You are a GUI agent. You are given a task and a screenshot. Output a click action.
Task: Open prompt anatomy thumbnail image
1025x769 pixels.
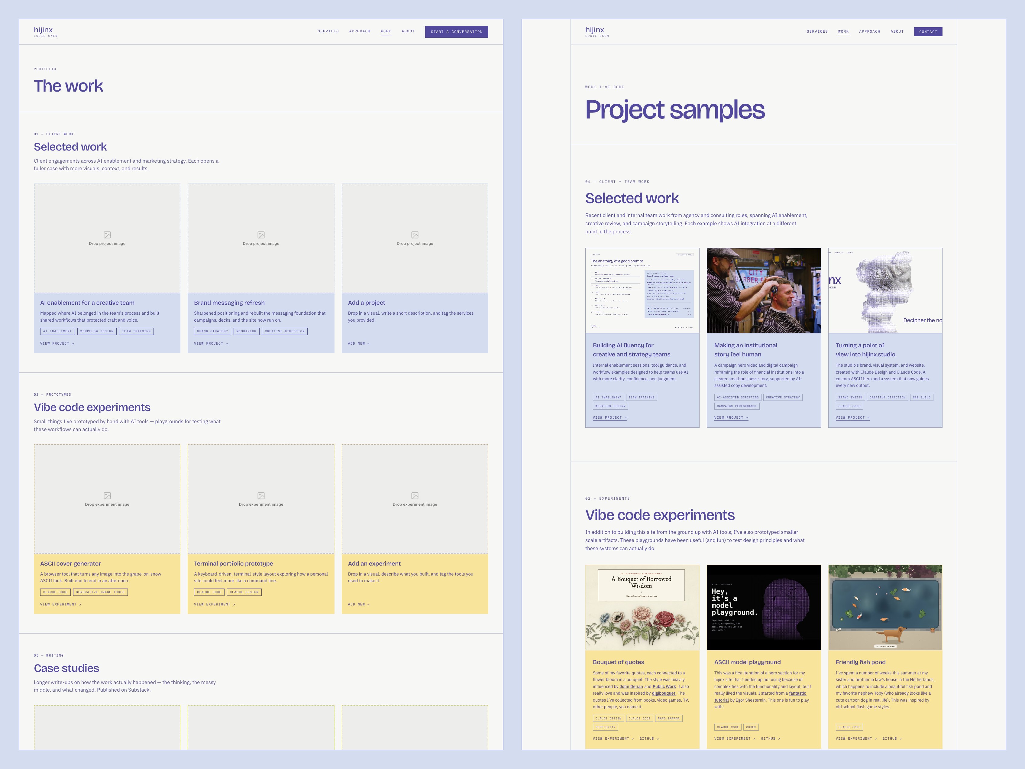pyautogui.click(x=642, y=290)
